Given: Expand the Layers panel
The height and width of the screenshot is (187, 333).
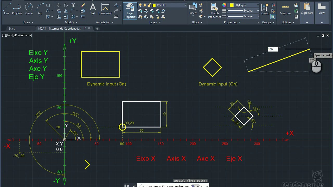Looking at the screenshot, I should coord(155,22).
